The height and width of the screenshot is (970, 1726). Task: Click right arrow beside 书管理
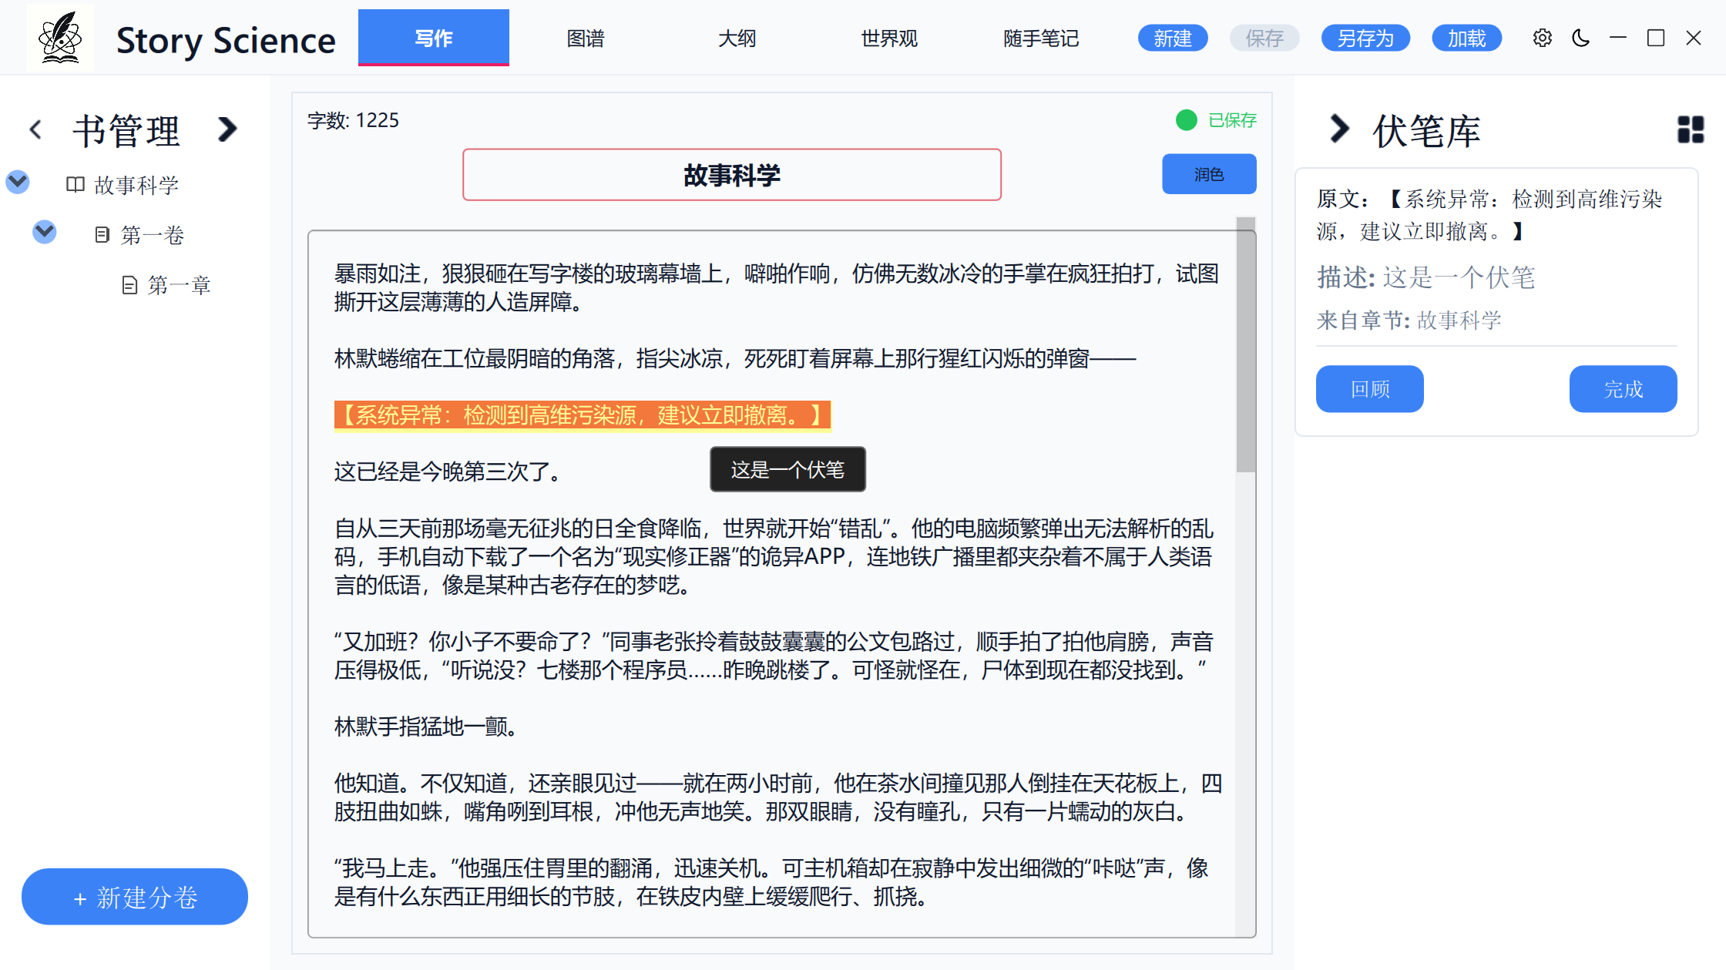(x=227, y=129)
